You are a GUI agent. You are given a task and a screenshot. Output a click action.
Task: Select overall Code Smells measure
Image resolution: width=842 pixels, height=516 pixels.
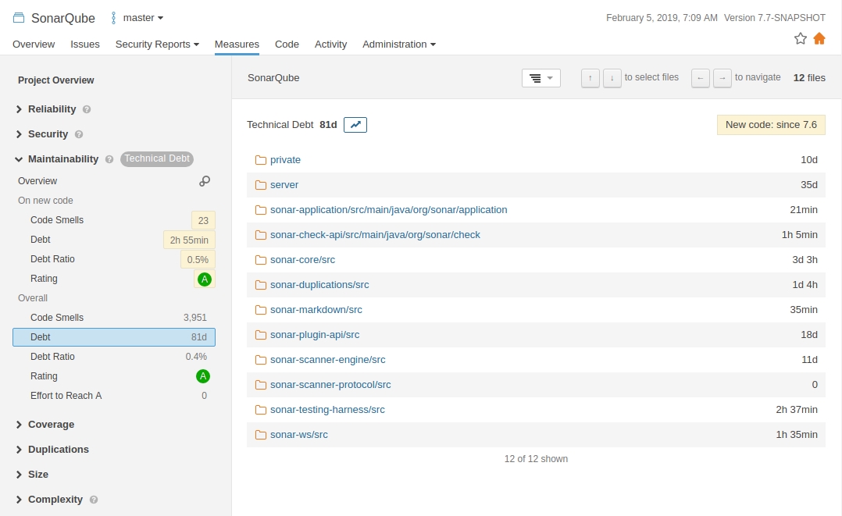pos(114,318)
